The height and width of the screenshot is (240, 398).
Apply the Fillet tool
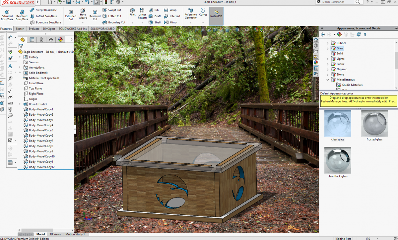coord(132,12)
